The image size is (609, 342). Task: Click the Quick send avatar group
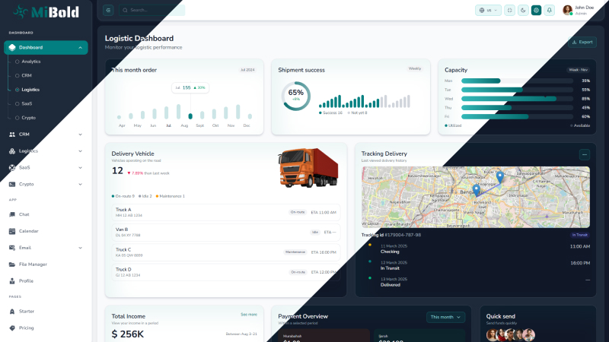tap(511, 335)
